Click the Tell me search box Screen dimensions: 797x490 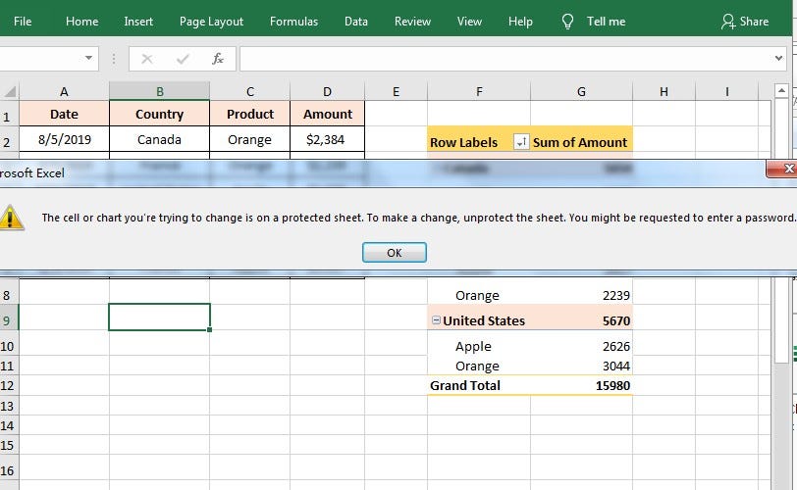(x=606, y=22)
